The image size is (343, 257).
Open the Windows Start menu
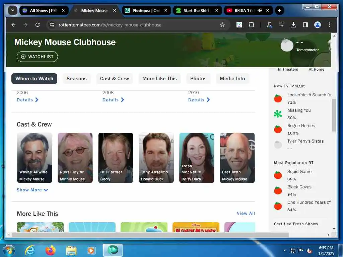[x=9, y=250]
